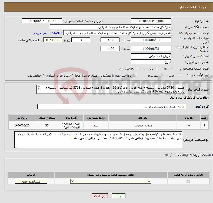Click the 'بازگشت' back button
Screen dimensions: 213x203
point(100,196)
